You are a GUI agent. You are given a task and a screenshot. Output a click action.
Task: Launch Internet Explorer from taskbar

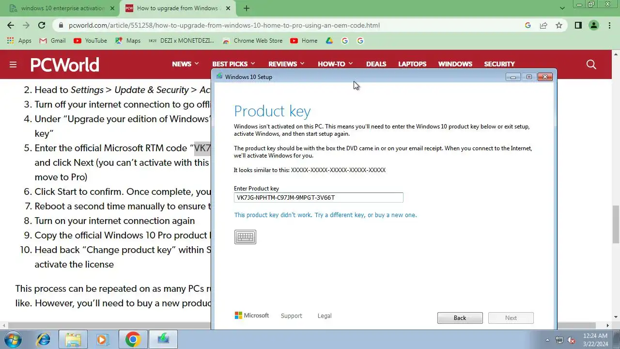[x=44, y=339]
